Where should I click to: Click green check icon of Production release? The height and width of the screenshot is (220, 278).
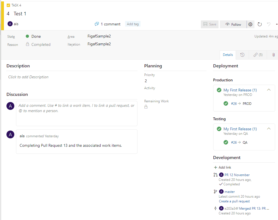coord(219,90)
